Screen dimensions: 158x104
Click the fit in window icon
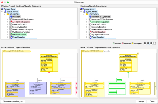pos(155,43)
